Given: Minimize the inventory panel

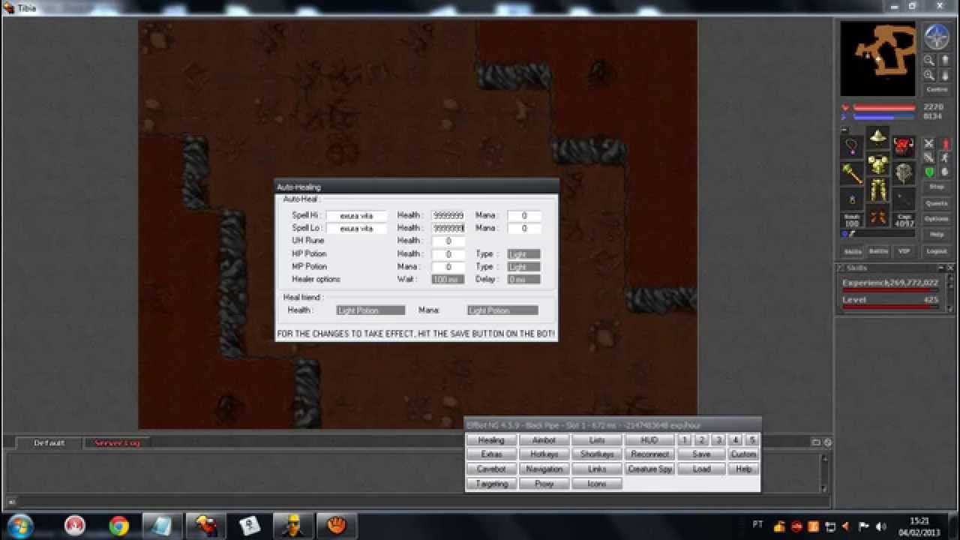Looking at the screenshot, I should pos(844,130).
